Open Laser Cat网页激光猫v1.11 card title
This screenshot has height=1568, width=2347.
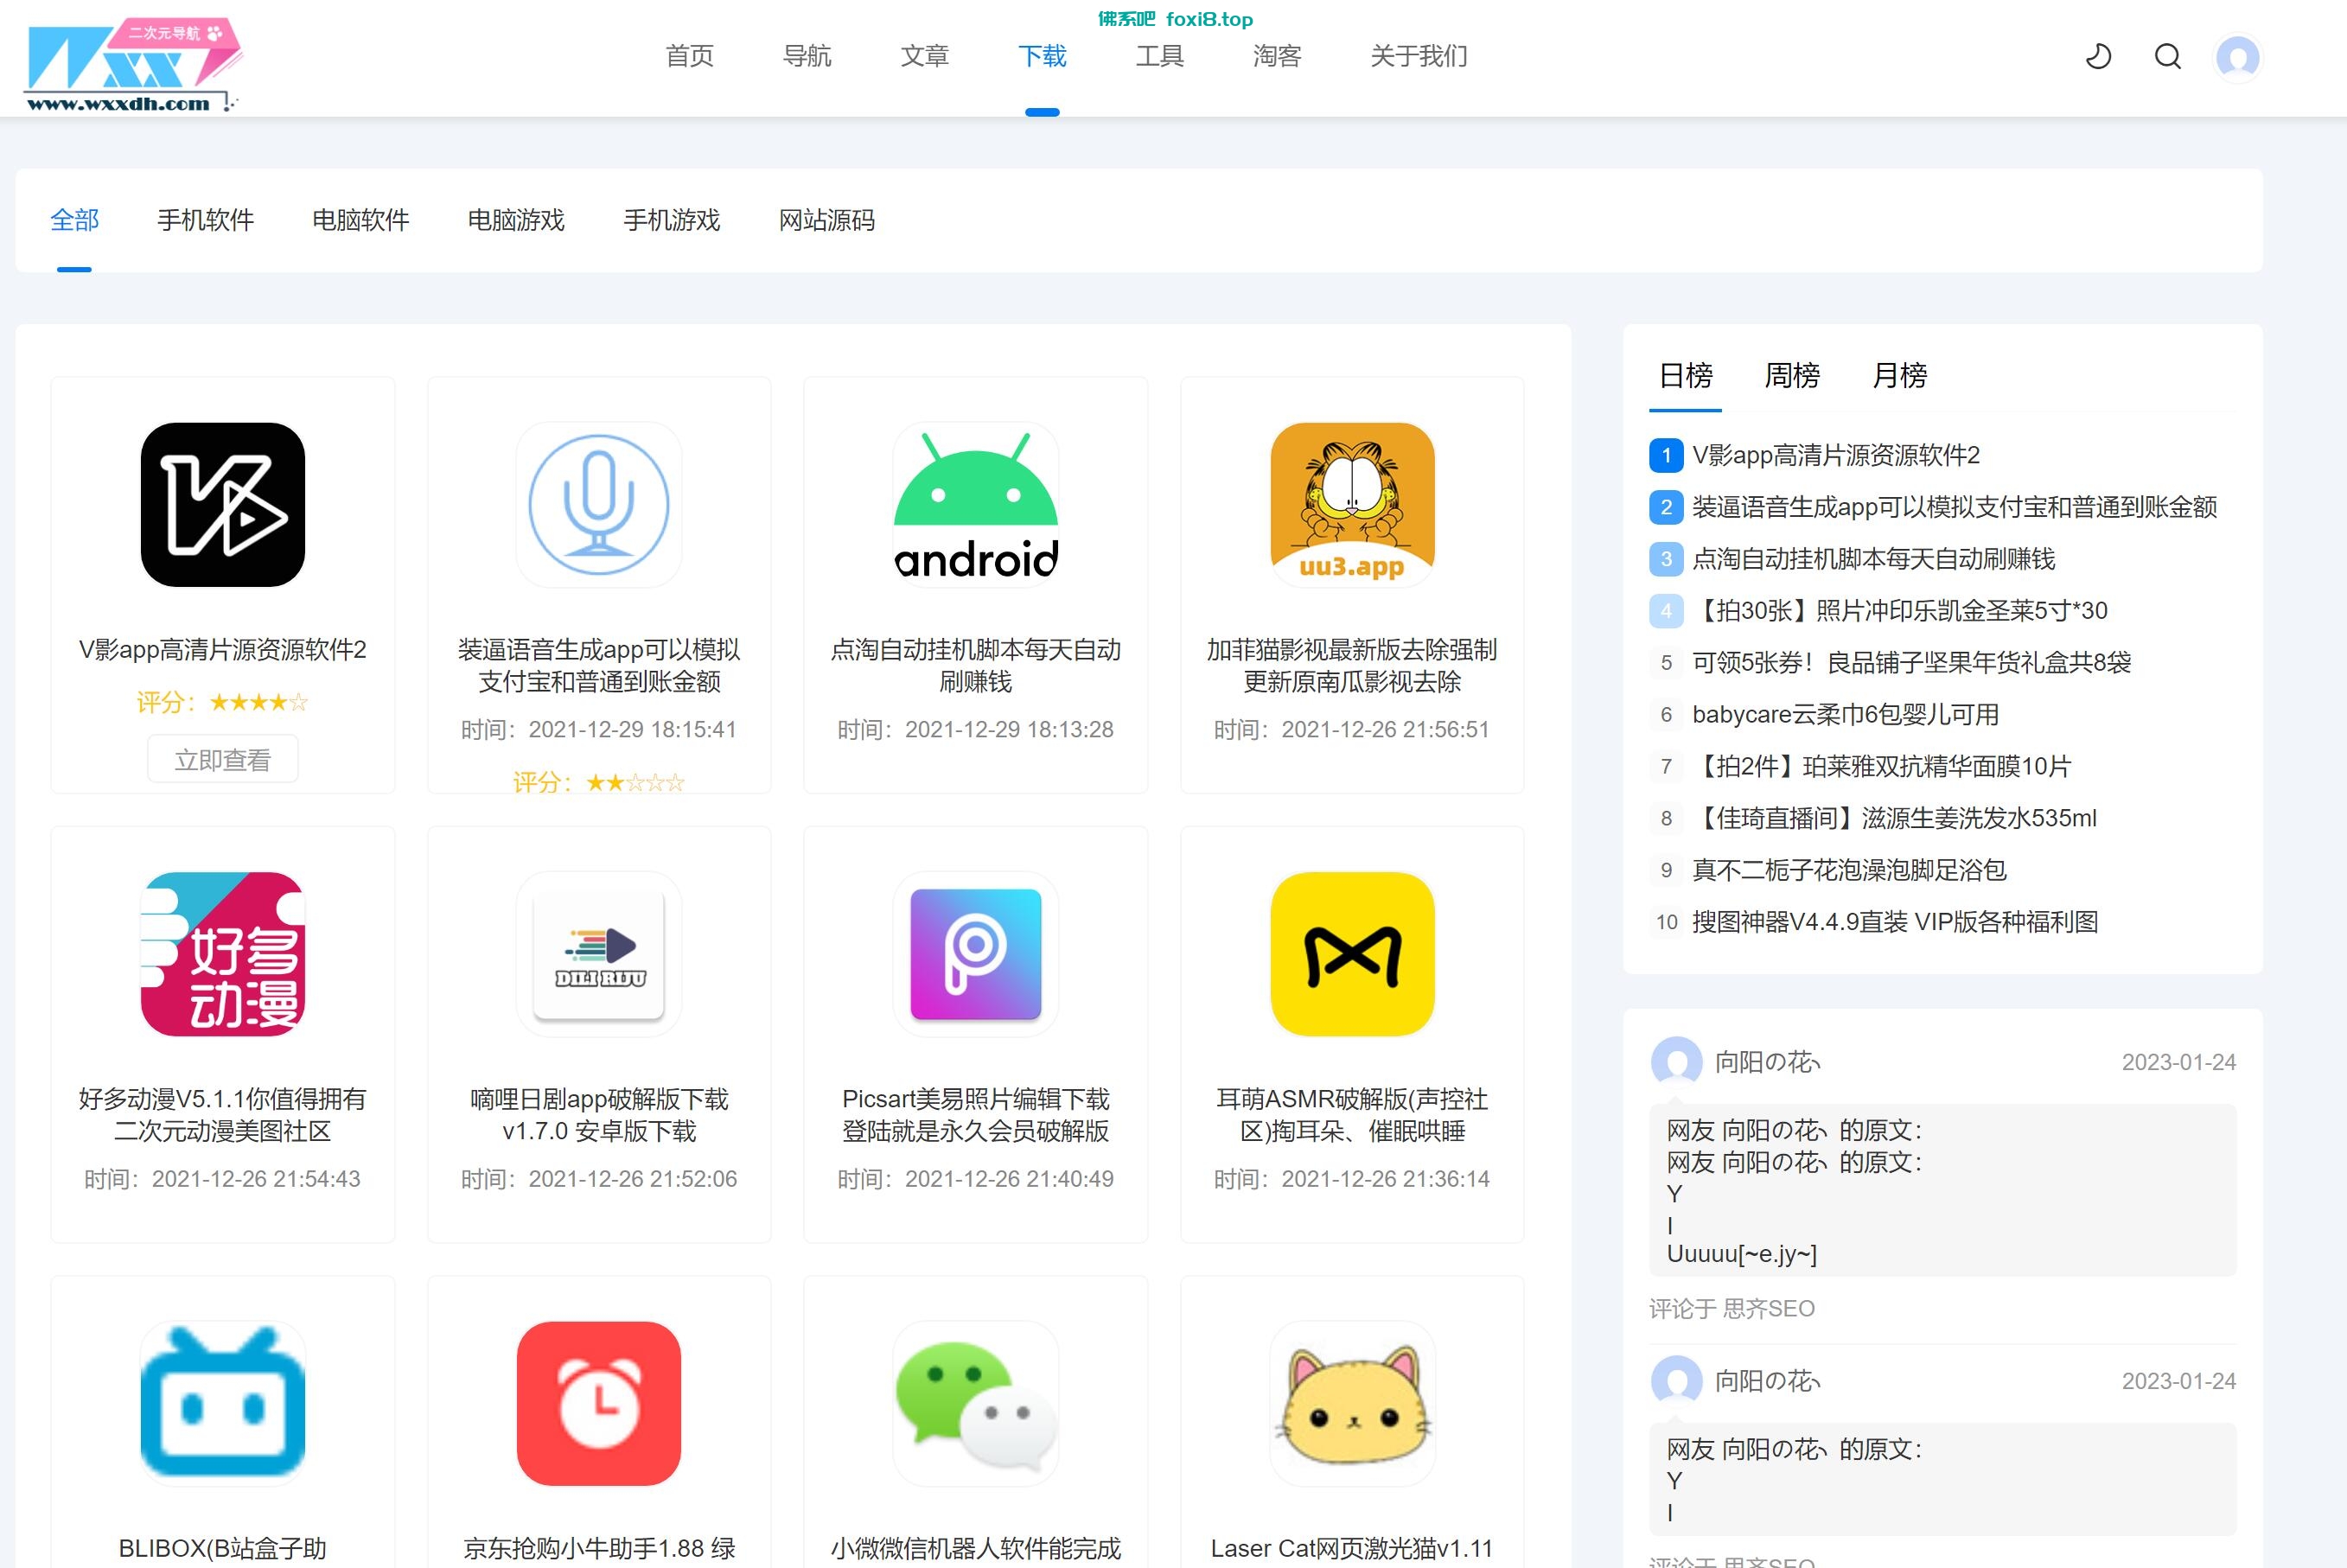coord(1352,1548)
